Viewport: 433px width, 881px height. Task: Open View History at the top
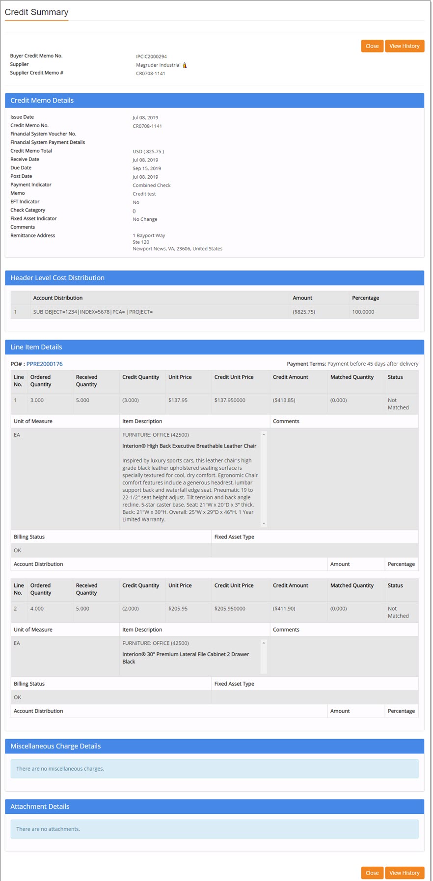point(404,46)
